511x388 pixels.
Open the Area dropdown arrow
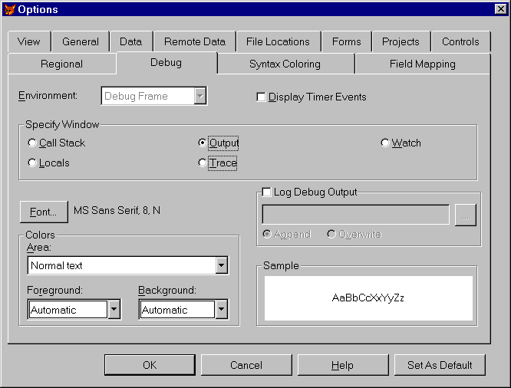pos(221,265)
